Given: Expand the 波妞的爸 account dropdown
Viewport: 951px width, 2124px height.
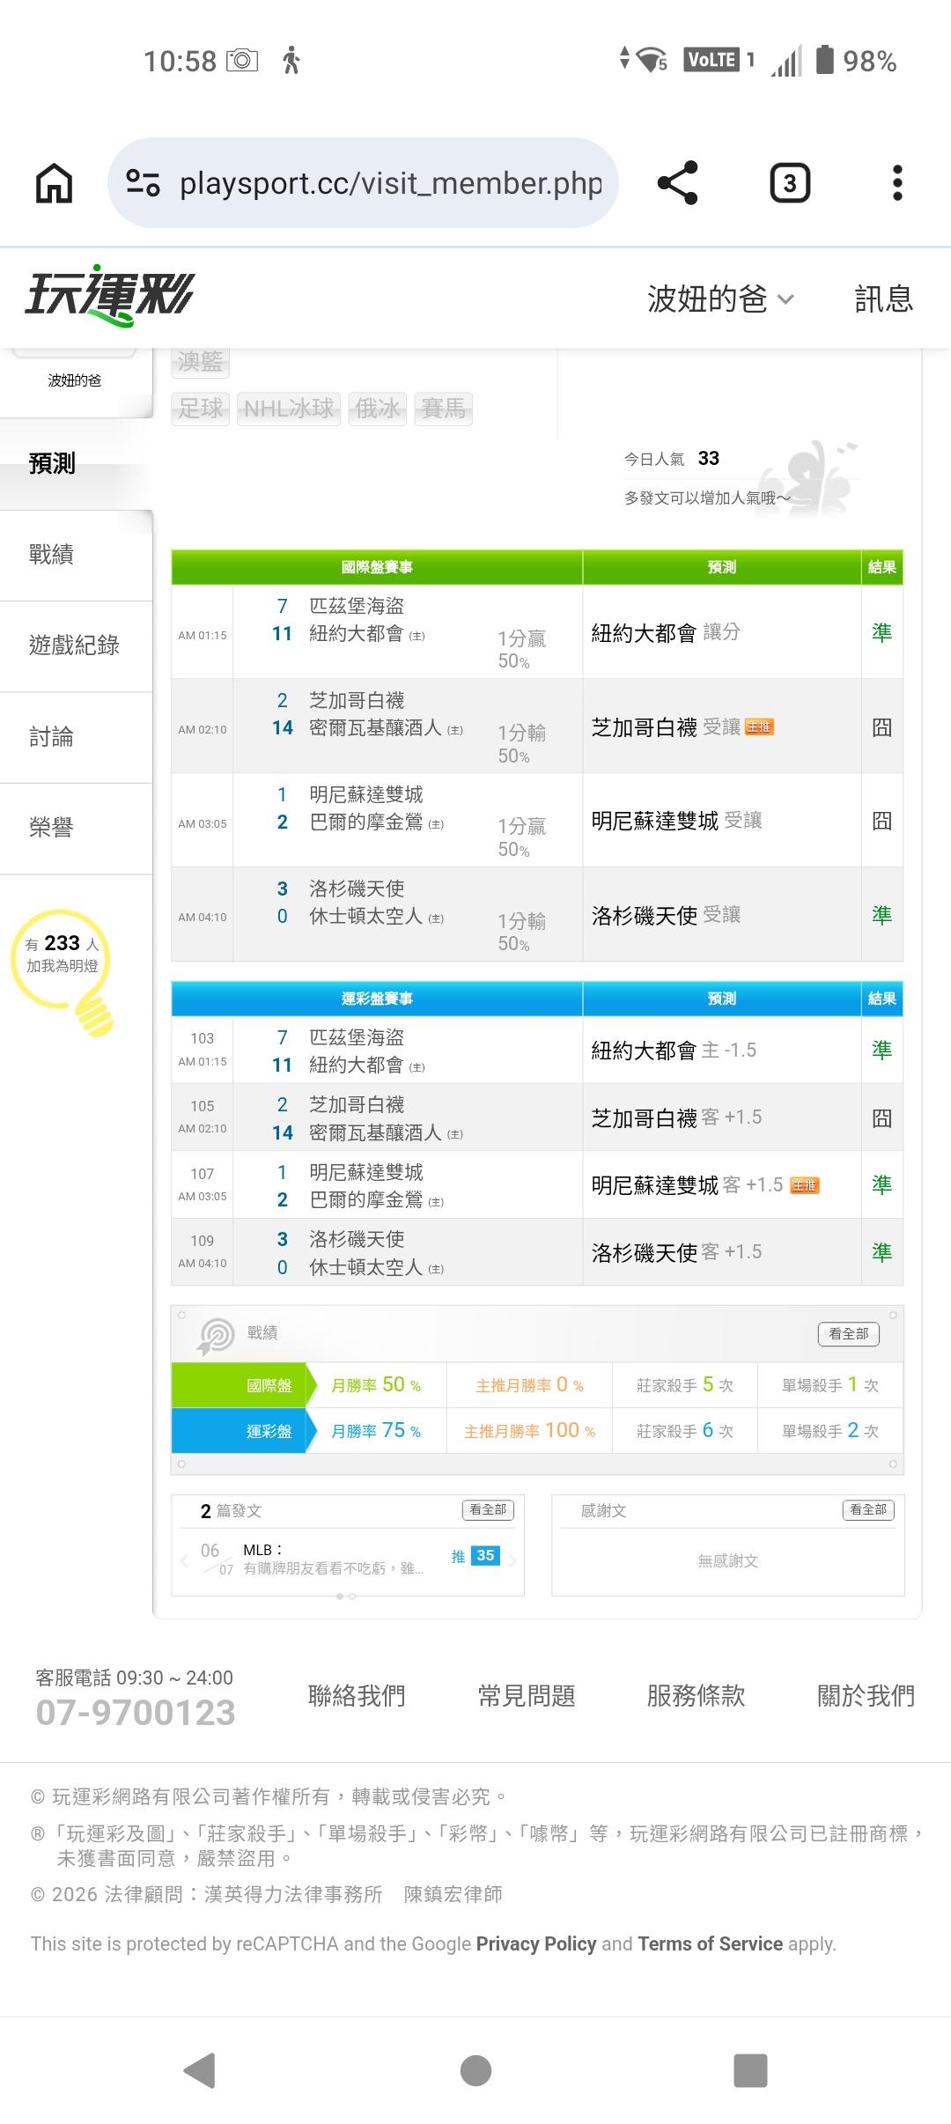Looking at the screenshot, I should (720, 299).
